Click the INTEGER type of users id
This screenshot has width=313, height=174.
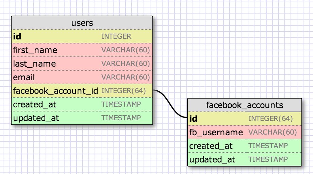[116, 36]
